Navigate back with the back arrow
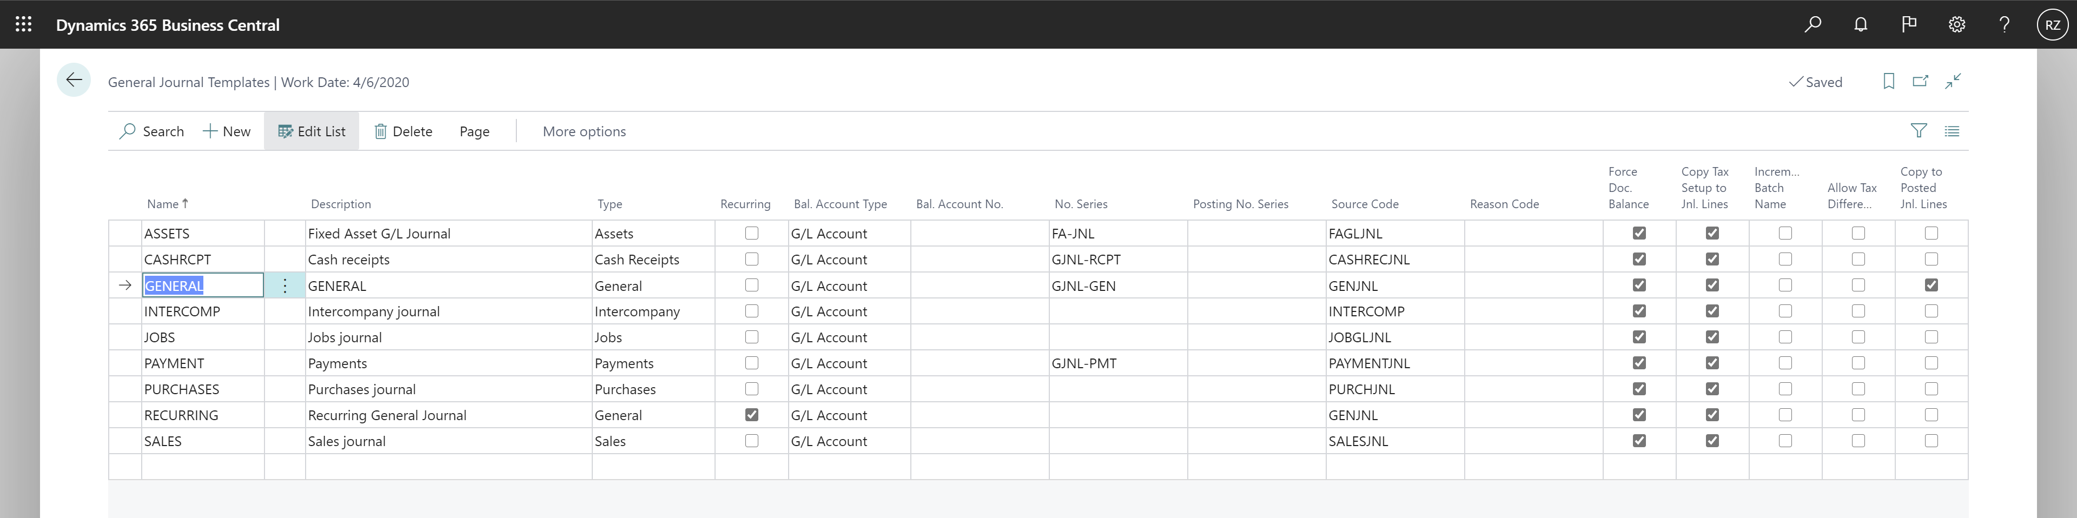Screen dimensions: 2077x518 pos(74,81)
